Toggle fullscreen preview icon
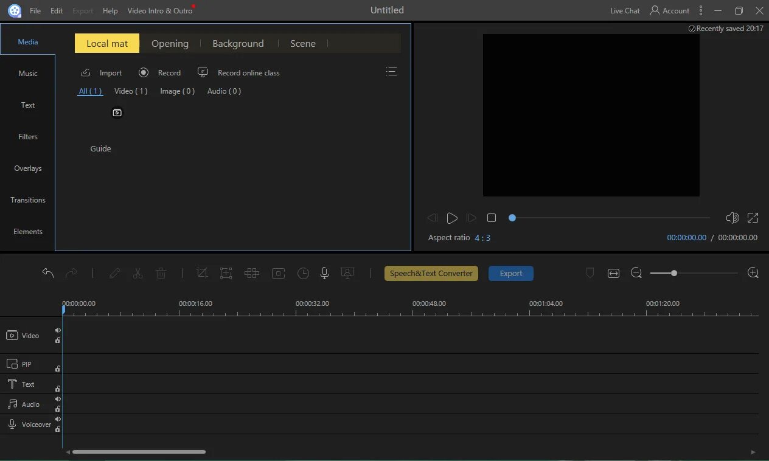The image size is (769, 461). point(753,218)
